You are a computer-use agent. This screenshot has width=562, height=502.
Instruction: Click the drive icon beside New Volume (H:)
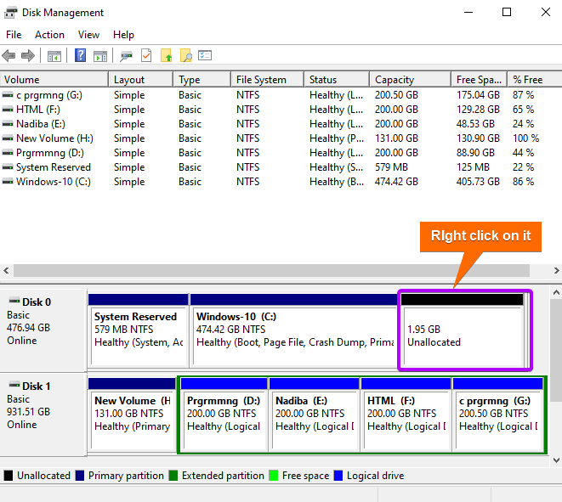8,138
